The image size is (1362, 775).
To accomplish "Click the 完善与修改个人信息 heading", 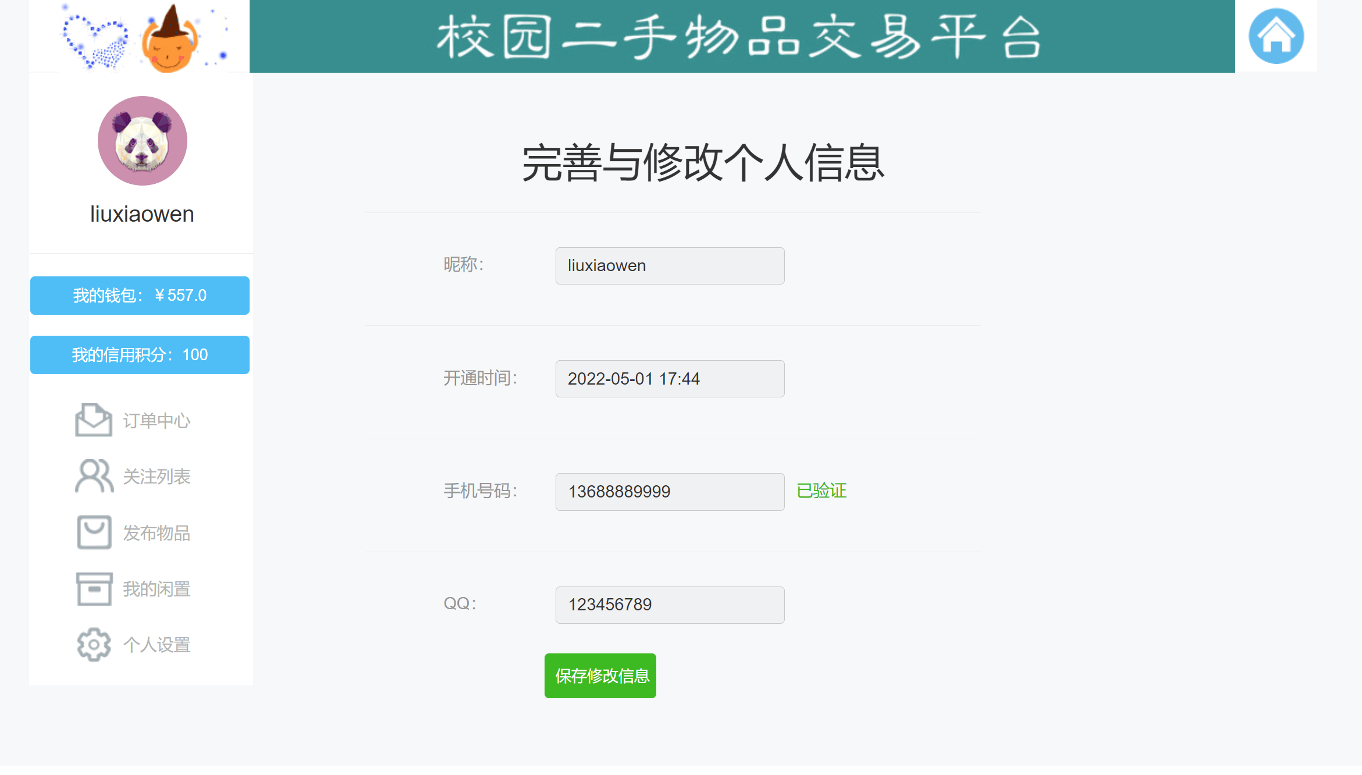I will (703, 163).
